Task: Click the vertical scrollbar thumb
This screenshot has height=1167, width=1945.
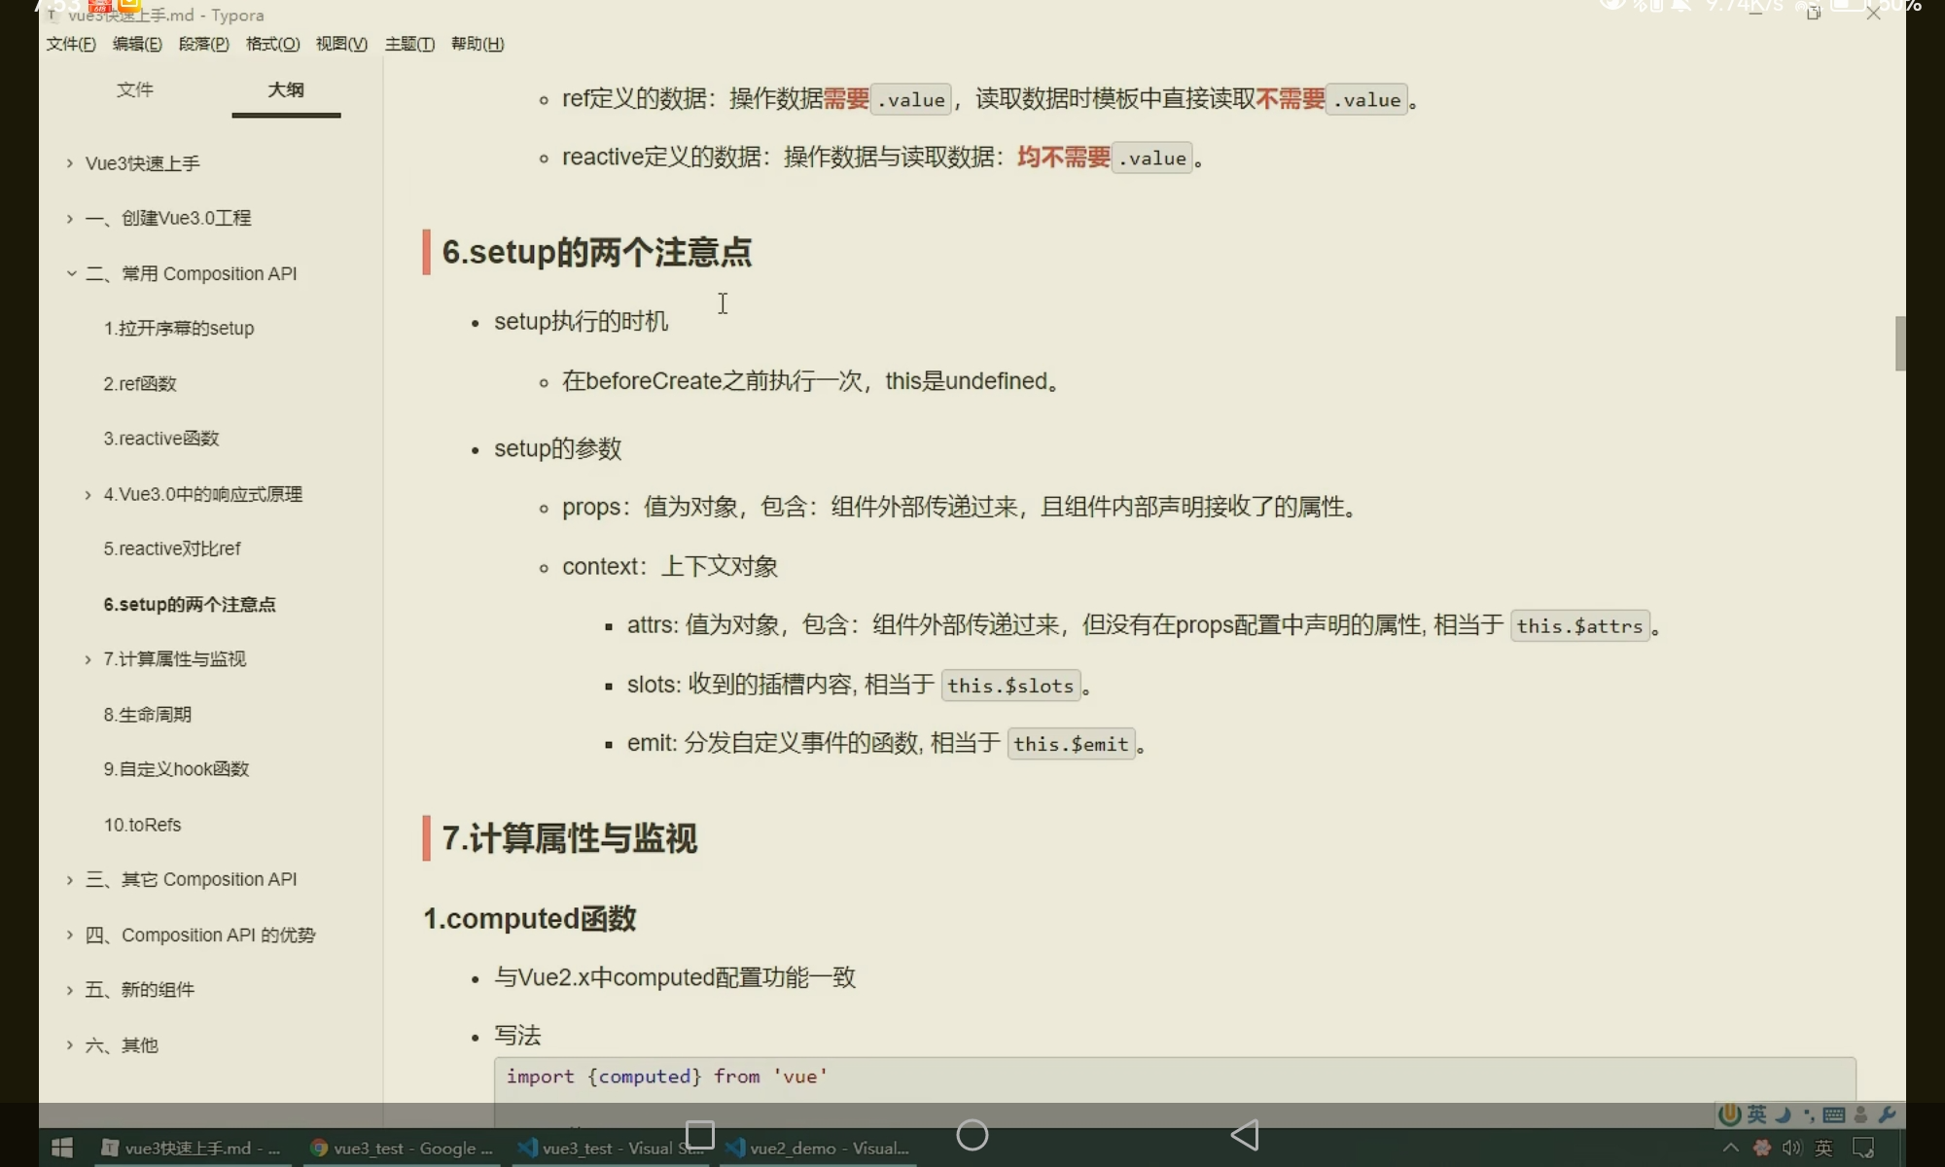Action: pos(1899,342)
